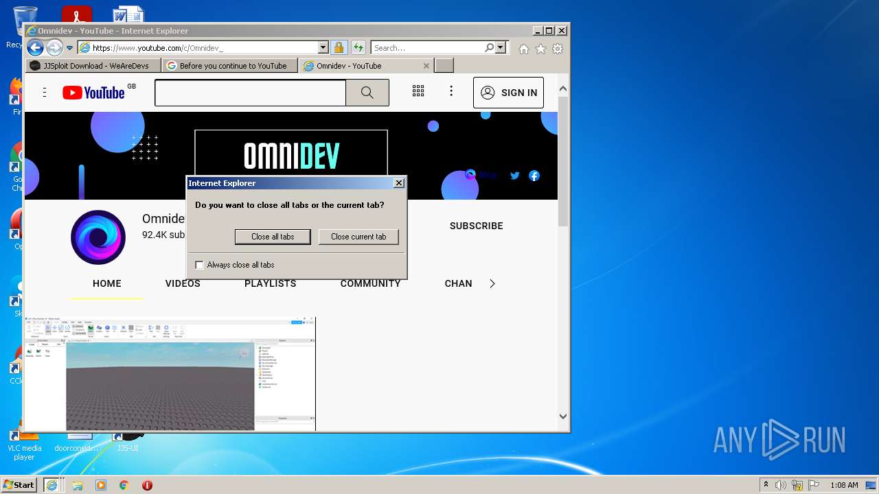879x494 pixels.
Task: Click the network tray icon
Action: (797, 485)
